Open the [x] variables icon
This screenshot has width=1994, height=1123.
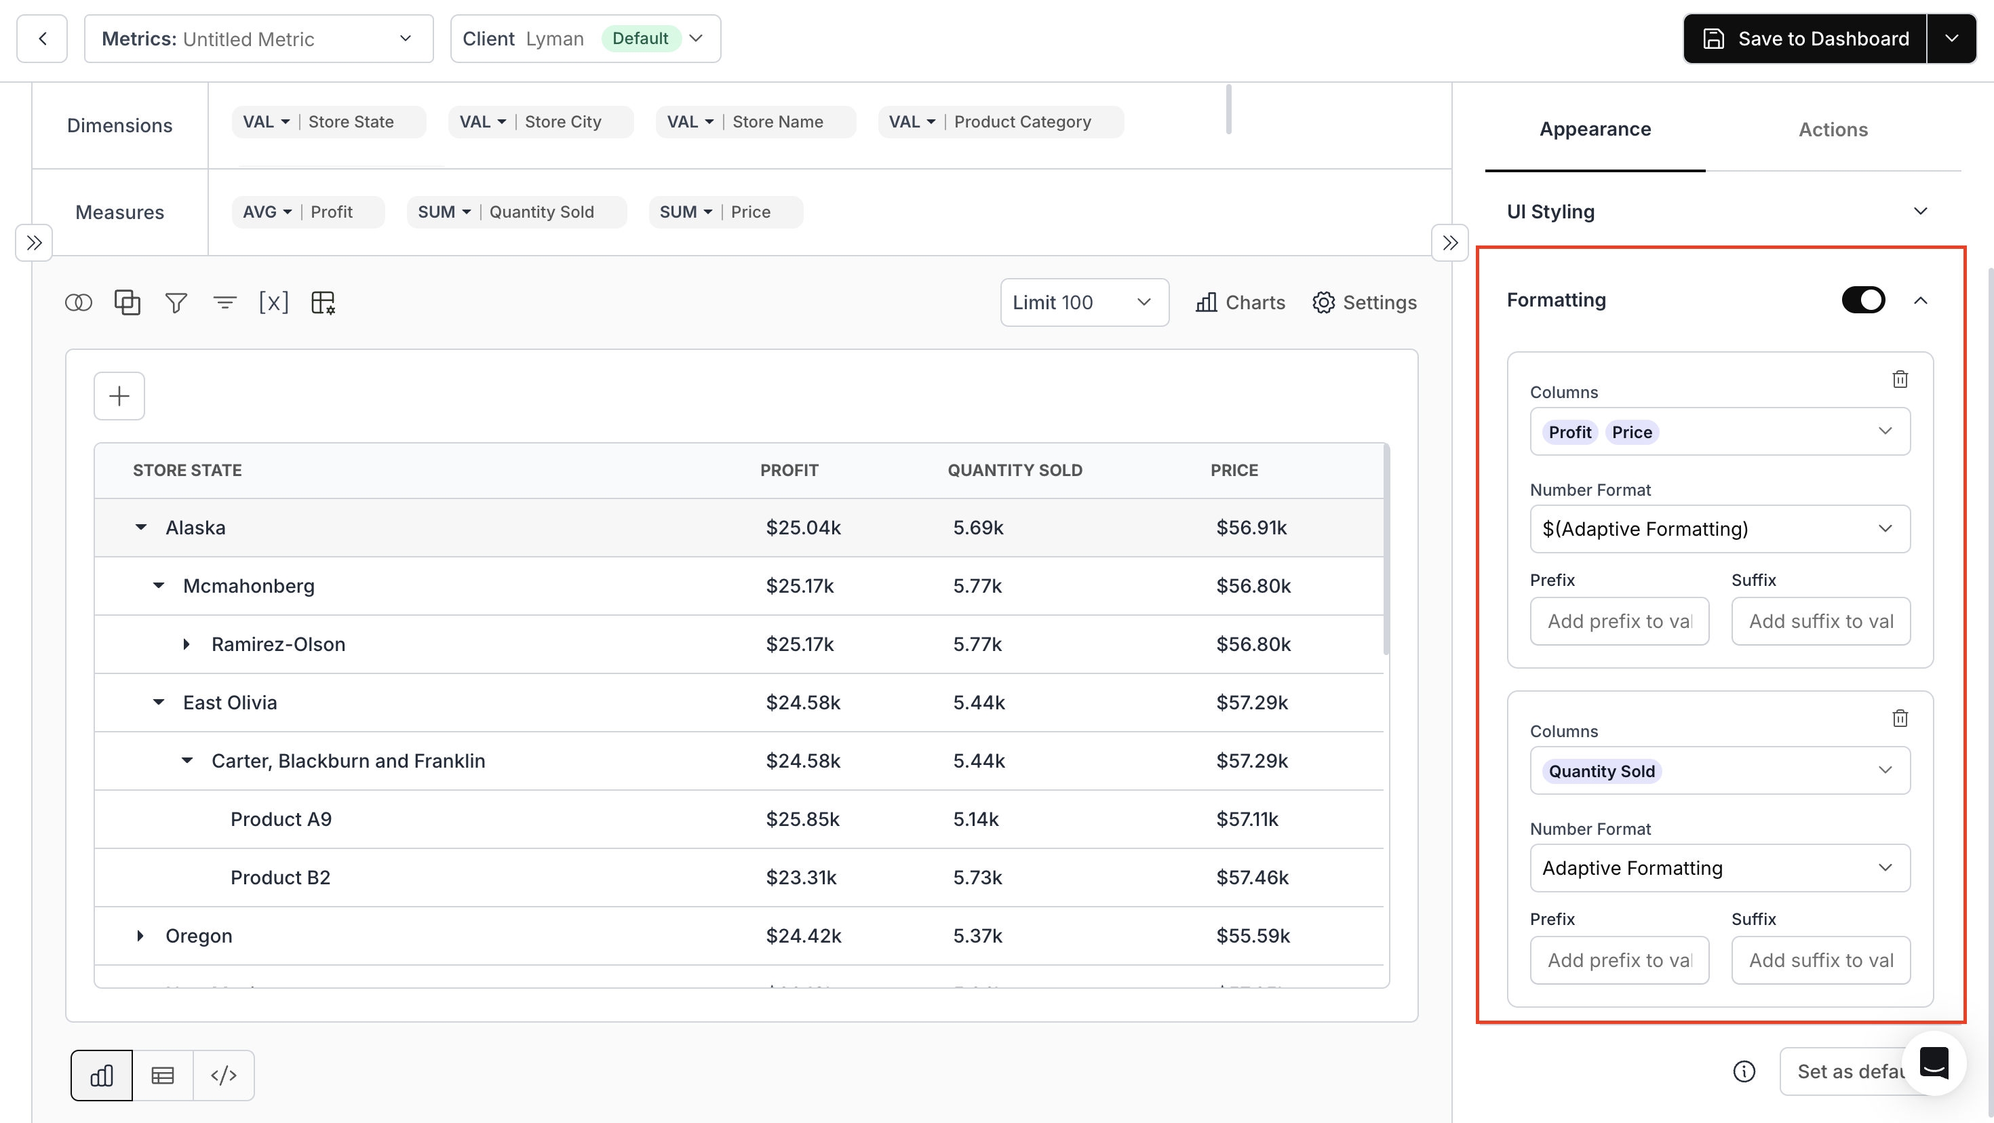[x=273, y=302]
